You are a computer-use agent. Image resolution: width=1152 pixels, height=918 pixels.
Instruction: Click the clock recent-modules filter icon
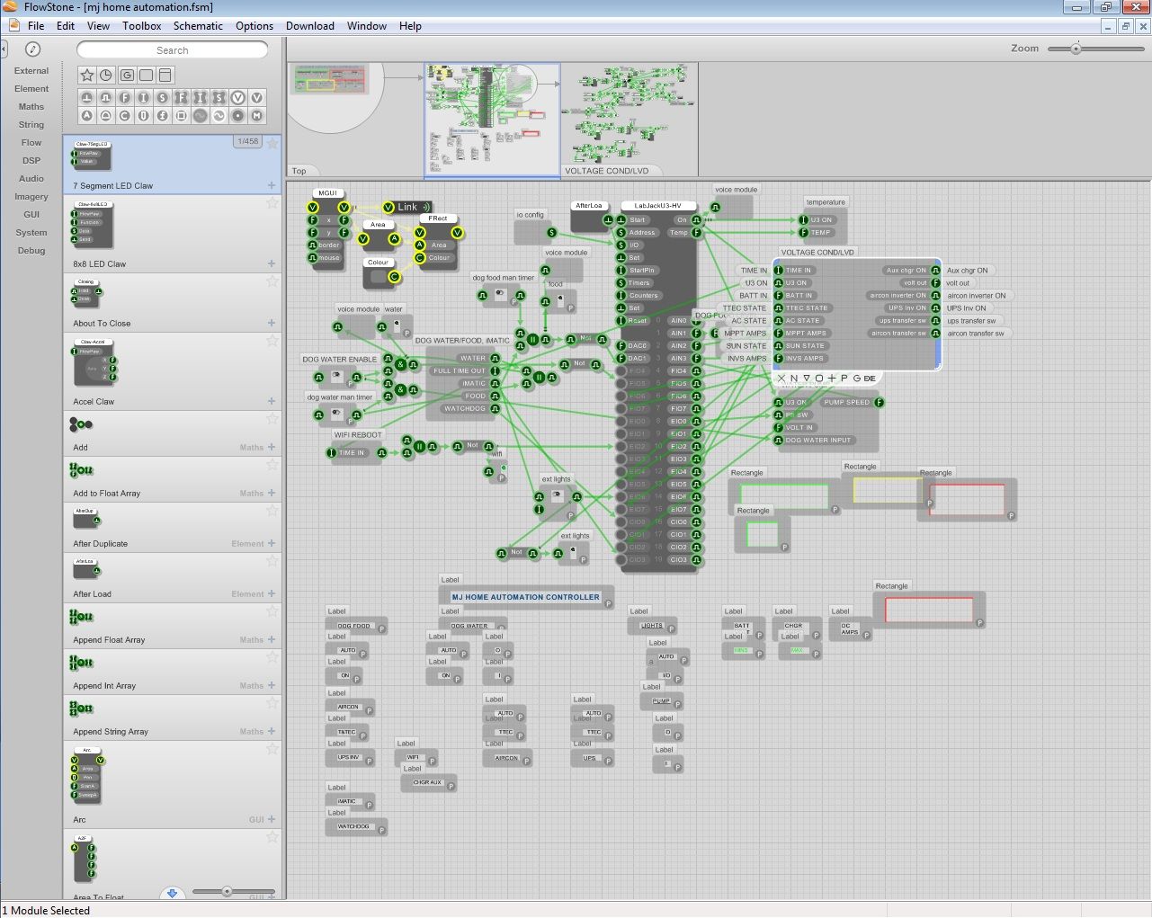(x=106, y=75)
